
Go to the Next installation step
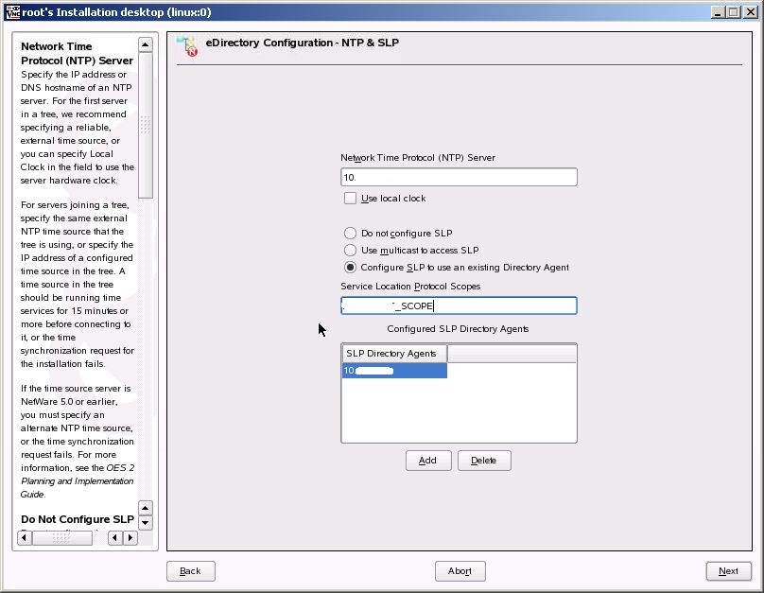728,571
